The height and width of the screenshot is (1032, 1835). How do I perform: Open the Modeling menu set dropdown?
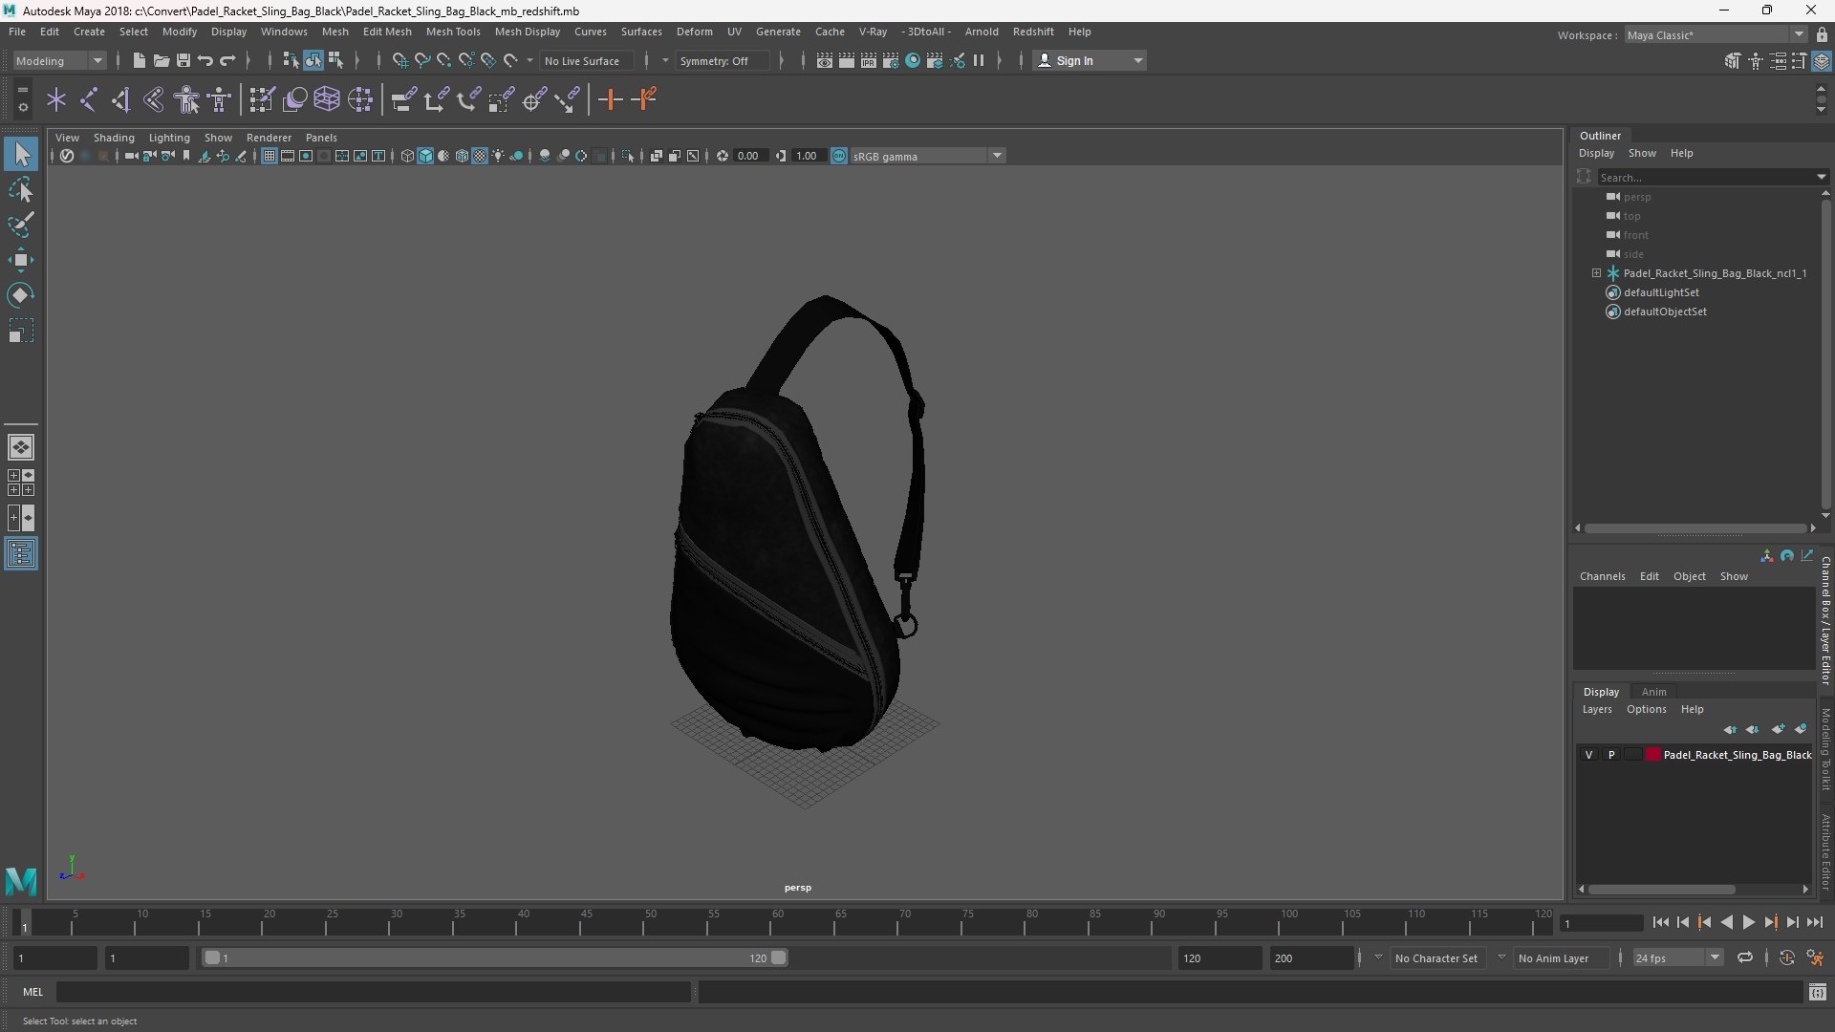click(59, 60)
